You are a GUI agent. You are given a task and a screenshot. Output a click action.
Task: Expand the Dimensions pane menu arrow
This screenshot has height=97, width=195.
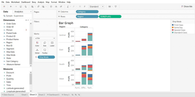pyautogui.click(x=31, y=20)
